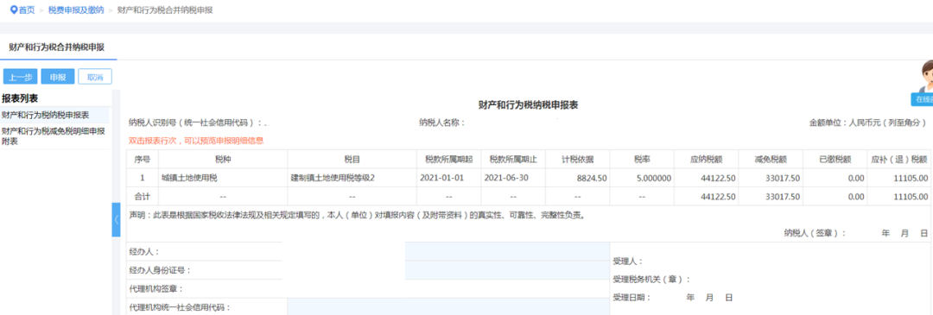933x315 pixels.
Task: Open 财产和行为税减免税明细申报附表 in list
Action: point(54,136)
